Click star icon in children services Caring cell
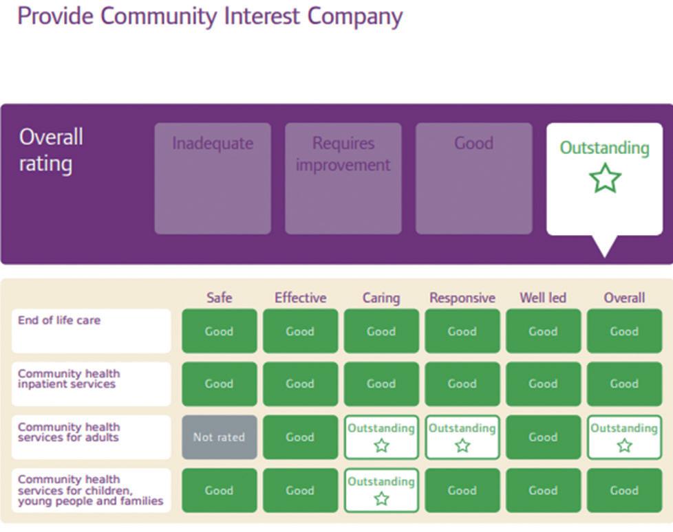The image size is (673, 532). tap(381, 498)
